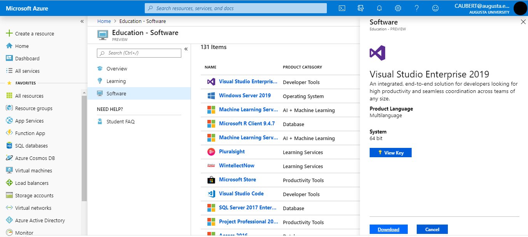Select Overview in the Education menu

[x=117, y=68]
